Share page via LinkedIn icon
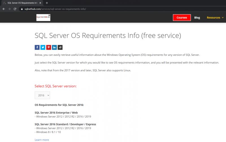This screenshot has width=226, height=142. (x=54, y=47)
